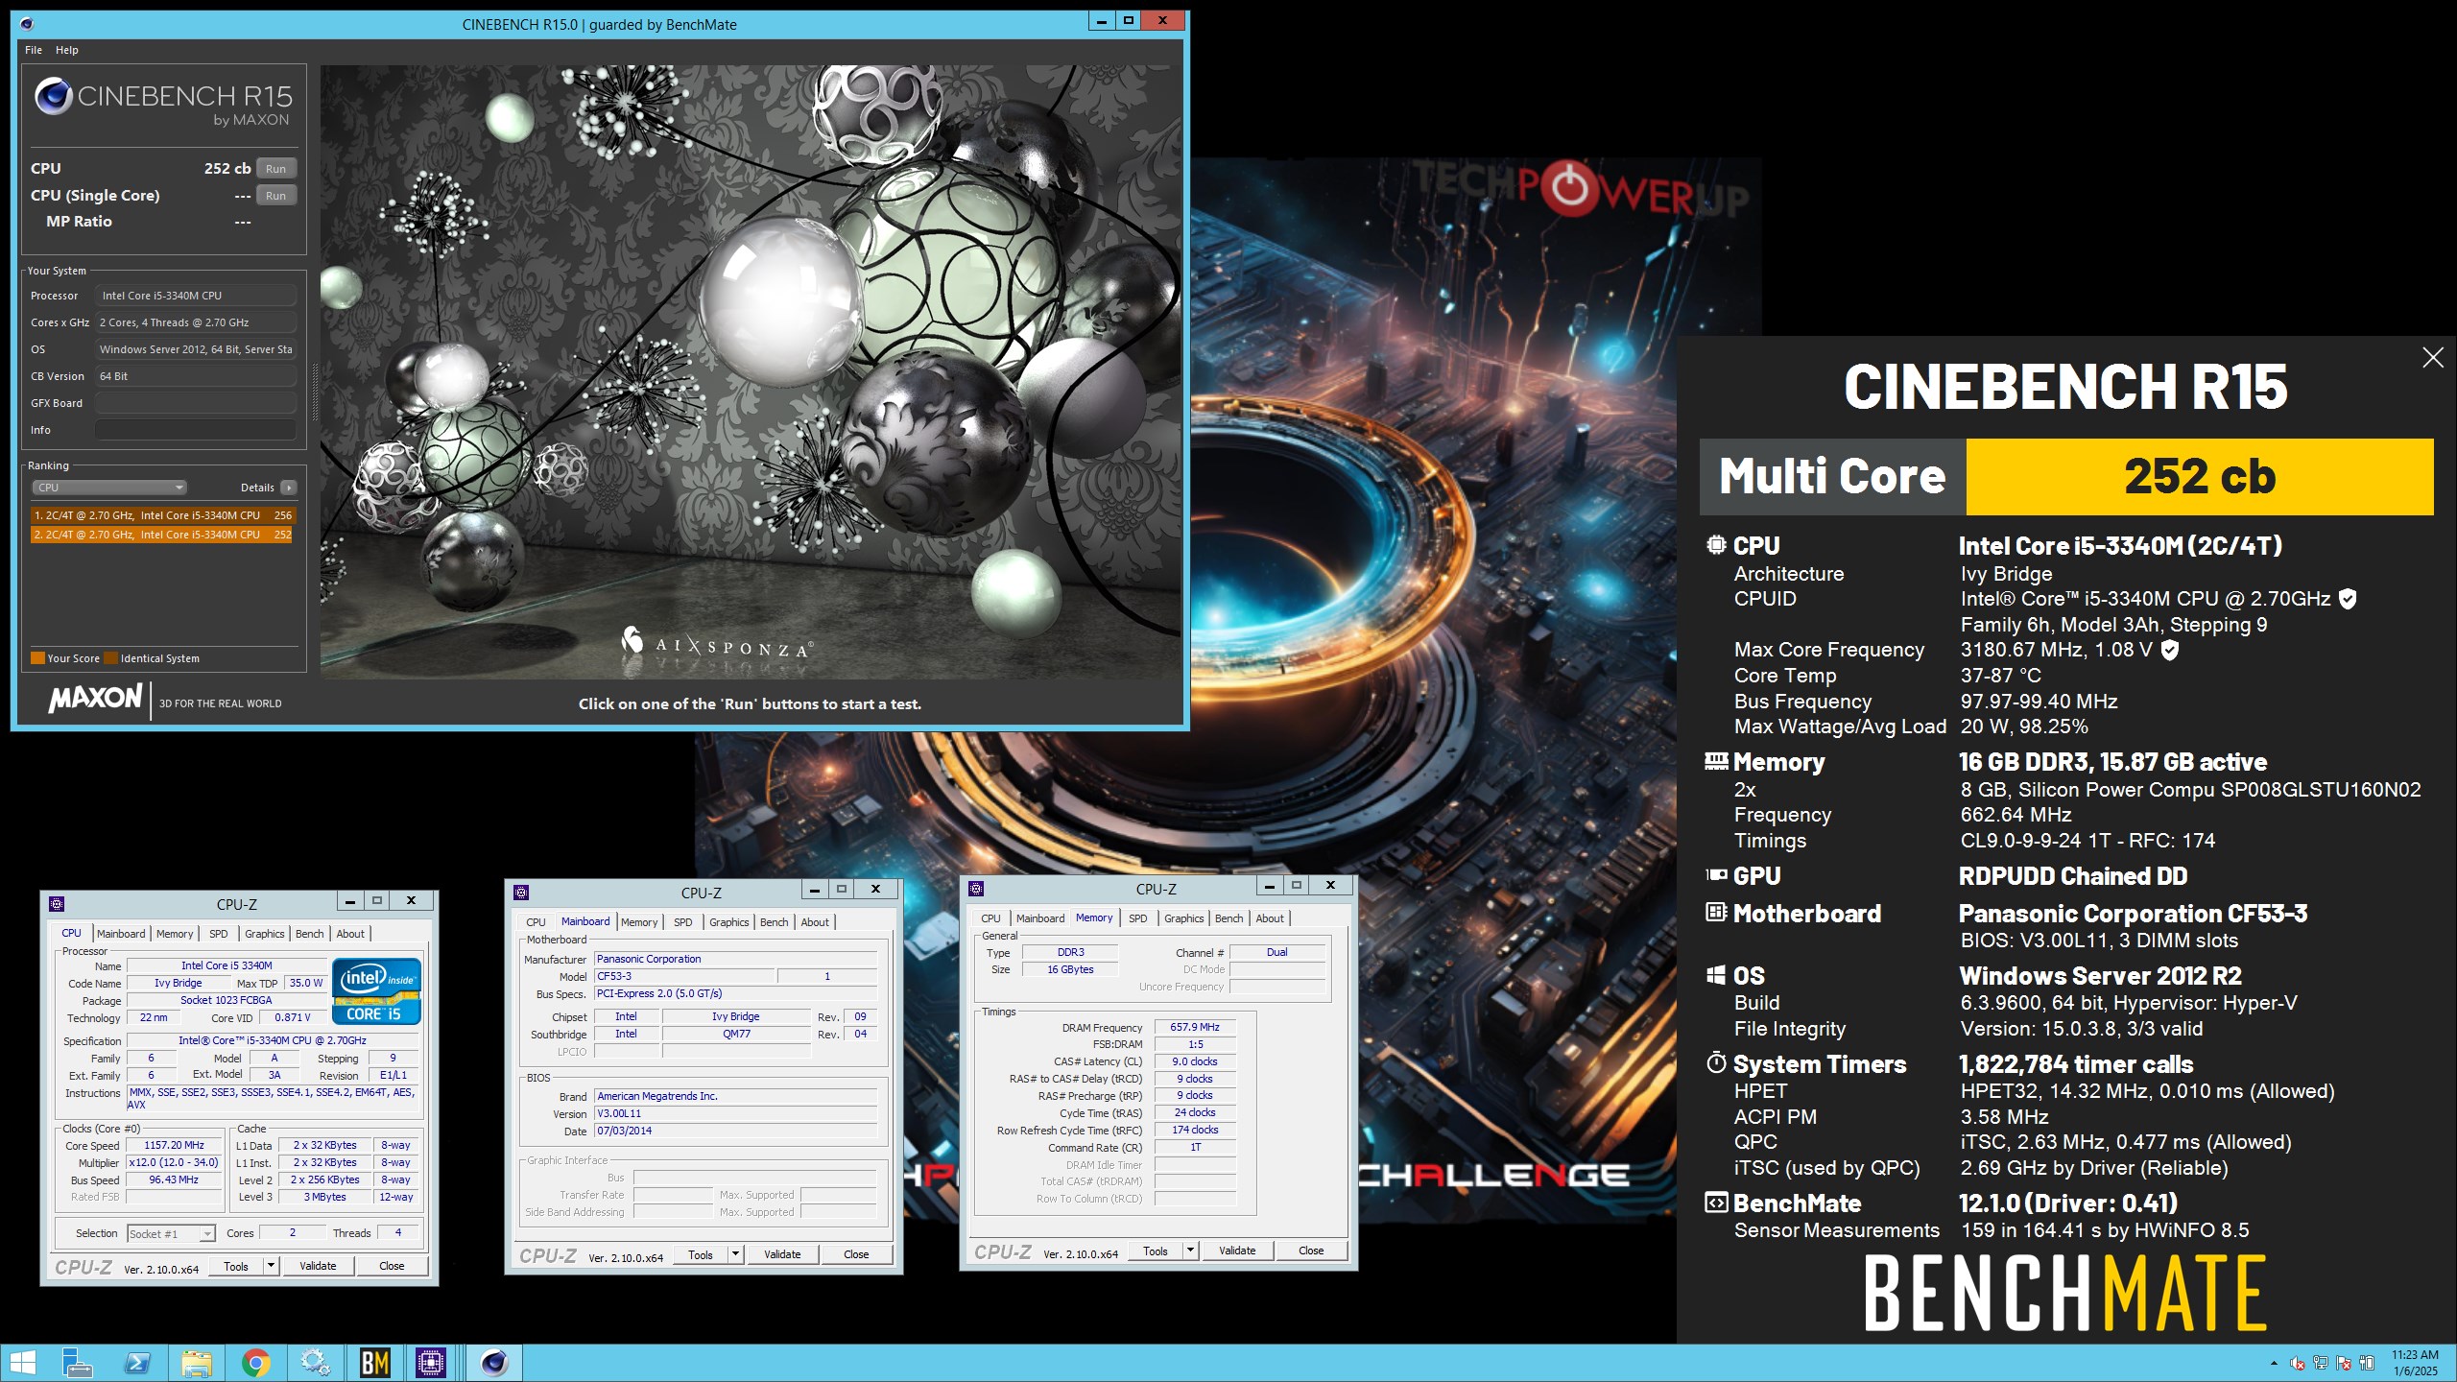Click the Cinebench window title bar icon

click(x=26, y=24)
